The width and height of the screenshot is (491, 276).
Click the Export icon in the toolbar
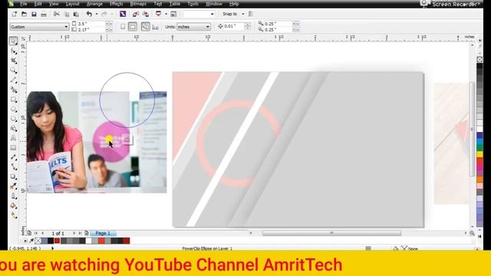coord(146,14)
